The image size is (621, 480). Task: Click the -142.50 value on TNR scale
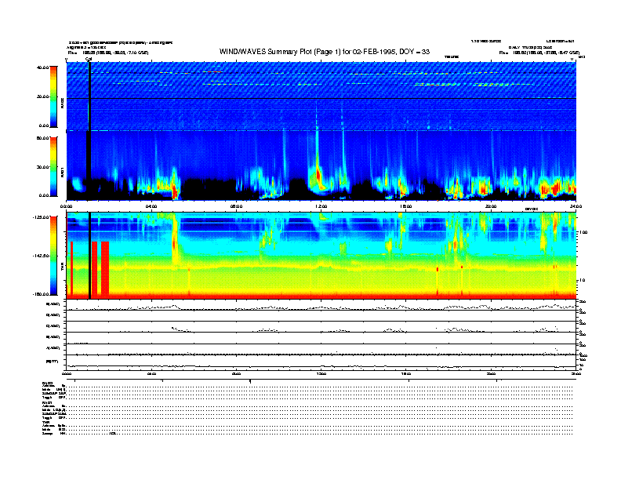coord(36,256)
